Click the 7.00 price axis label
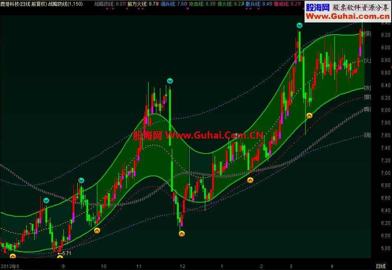 [386, 173]
